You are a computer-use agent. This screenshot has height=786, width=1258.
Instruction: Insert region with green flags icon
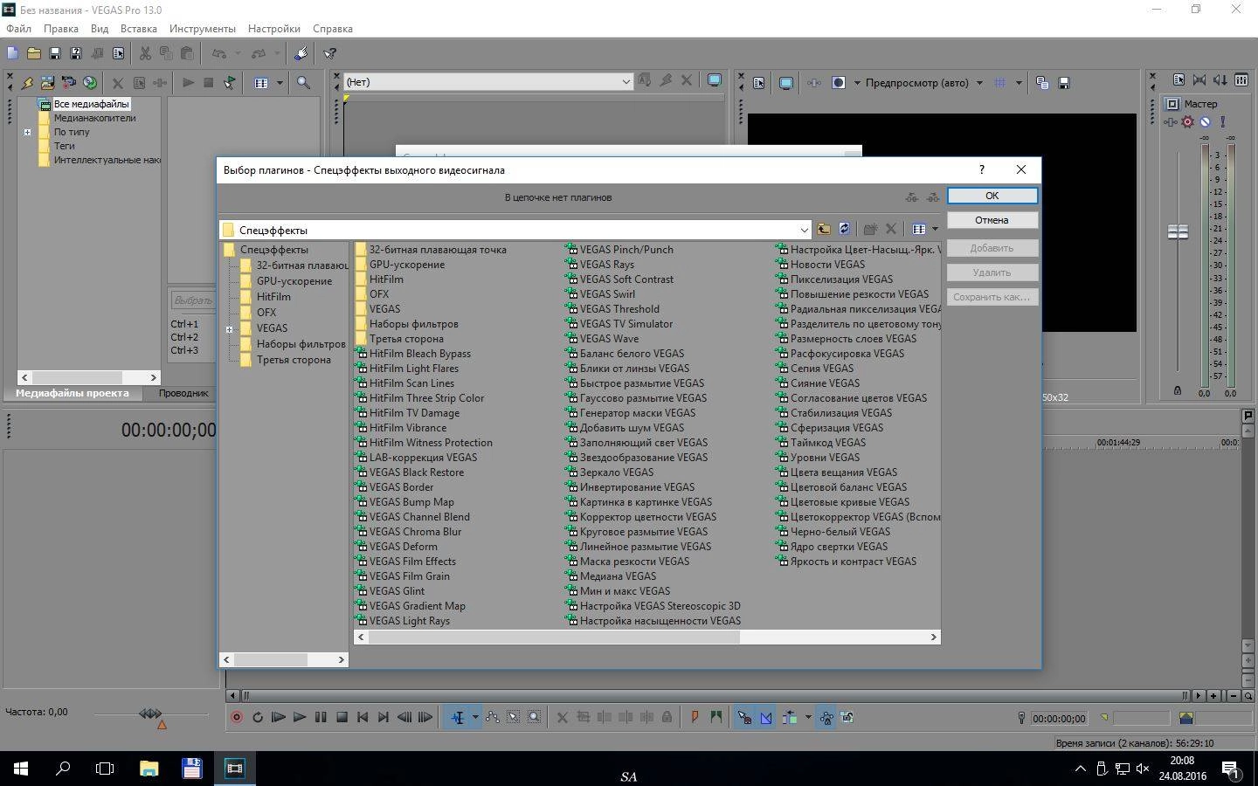click(x=716, y=717)
